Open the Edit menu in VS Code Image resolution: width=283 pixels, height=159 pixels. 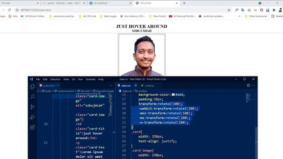coord(45,79)
